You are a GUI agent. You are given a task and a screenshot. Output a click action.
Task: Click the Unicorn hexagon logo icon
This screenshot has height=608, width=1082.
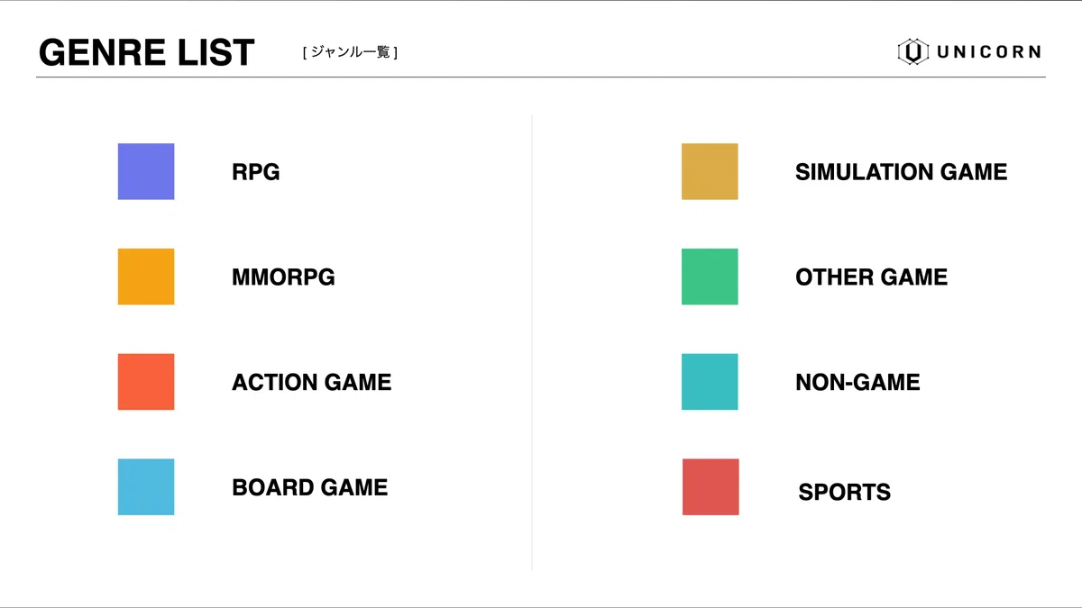pyautogui.click(x=912, y=52)
